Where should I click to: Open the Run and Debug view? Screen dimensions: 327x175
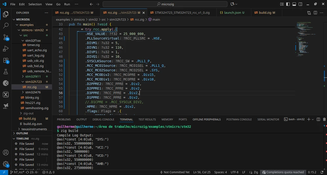click(6, 49)
